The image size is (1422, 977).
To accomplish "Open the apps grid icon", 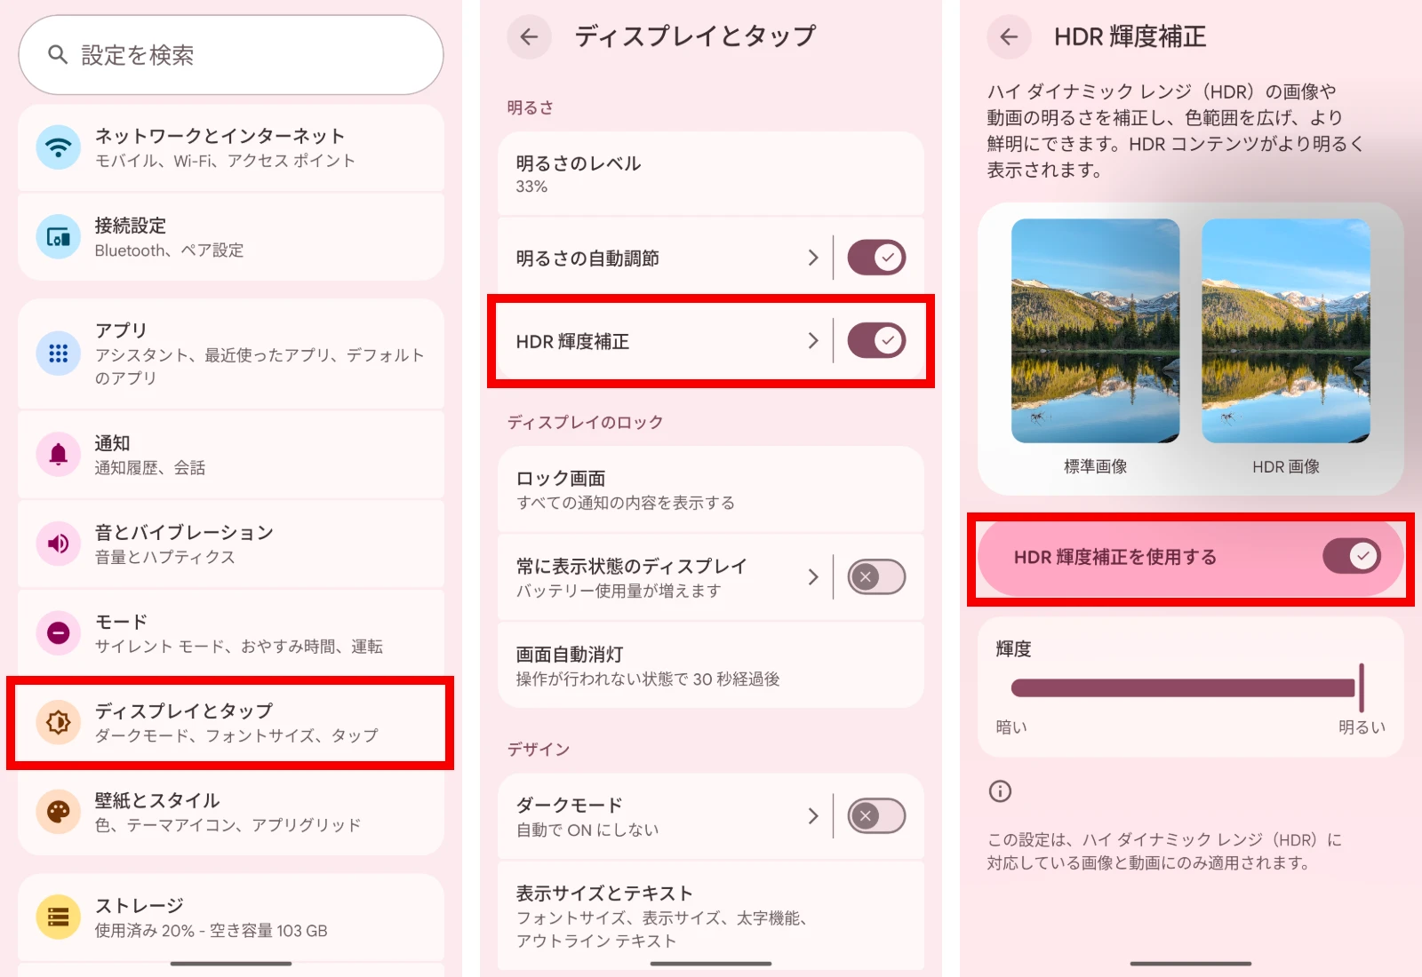I will pos(58,353).
